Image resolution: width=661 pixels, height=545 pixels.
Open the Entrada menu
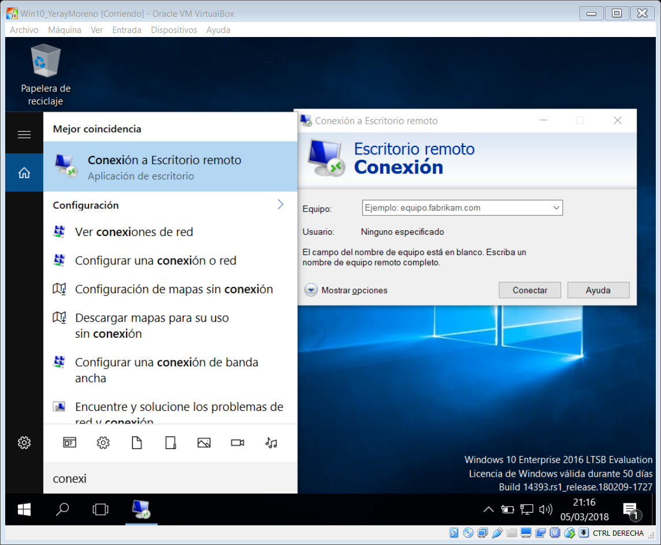click(x=127, y=30)
